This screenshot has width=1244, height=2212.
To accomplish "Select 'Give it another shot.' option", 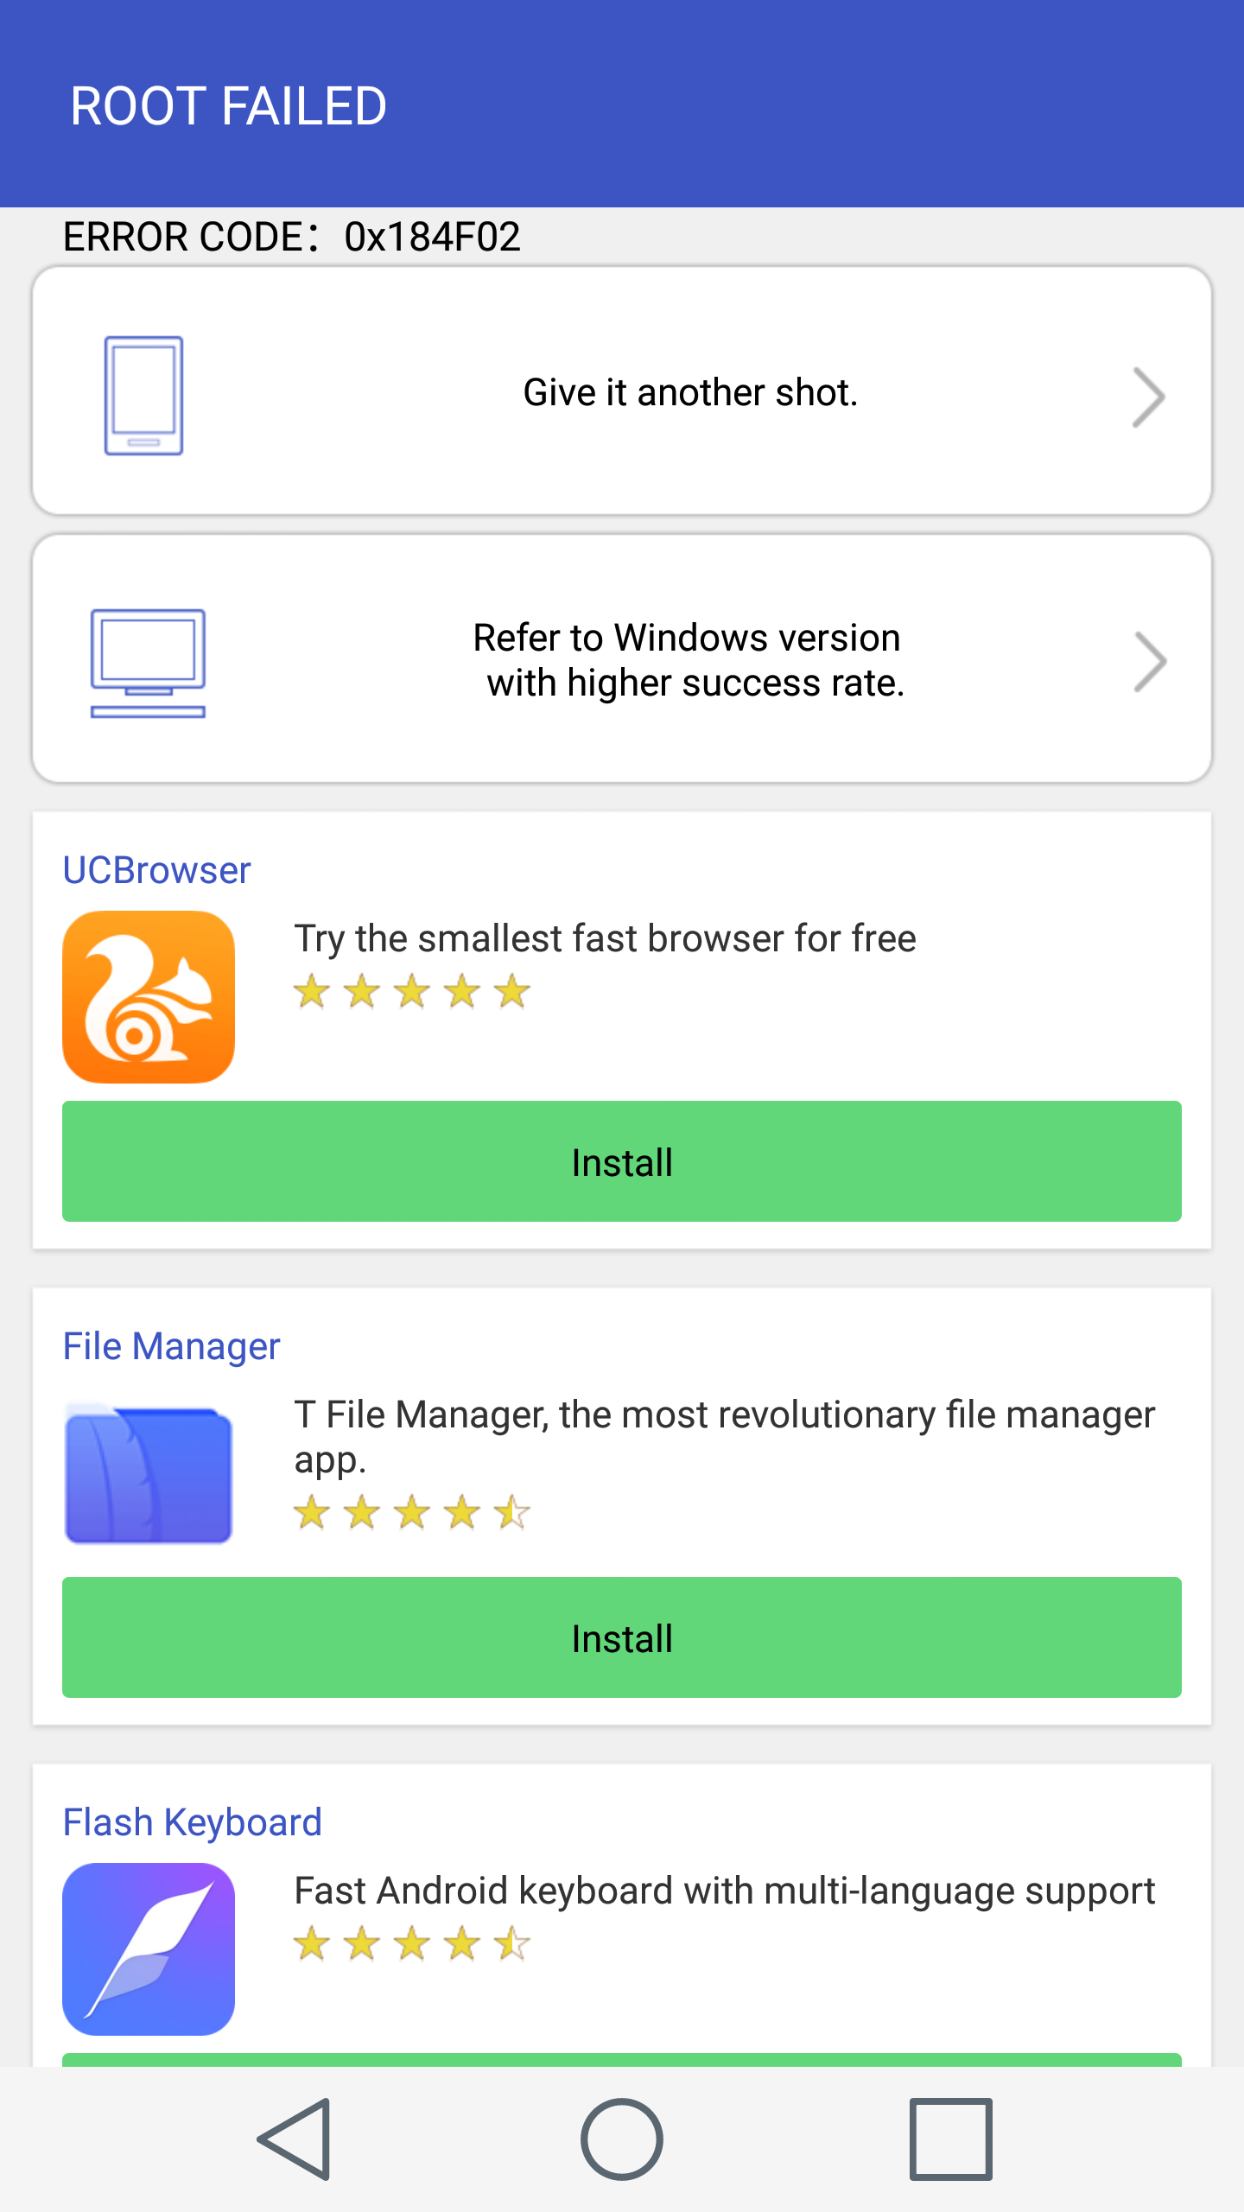I will (x=690, y=393).
